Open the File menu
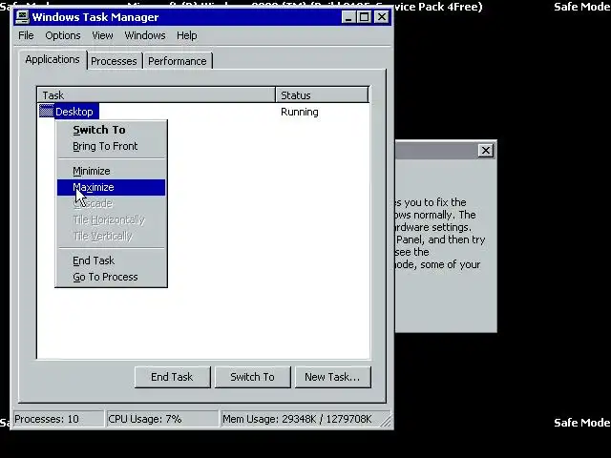 tap(26, 35)
